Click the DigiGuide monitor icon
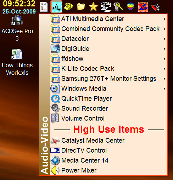 tap(55, 49)
